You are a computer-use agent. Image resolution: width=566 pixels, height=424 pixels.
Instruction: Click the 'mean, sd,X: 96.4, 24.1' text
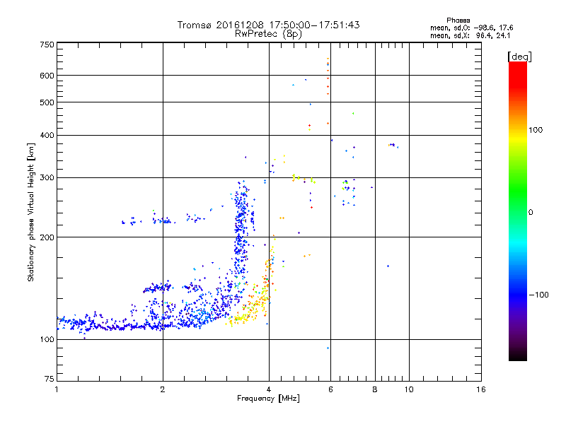pos(470,36)
